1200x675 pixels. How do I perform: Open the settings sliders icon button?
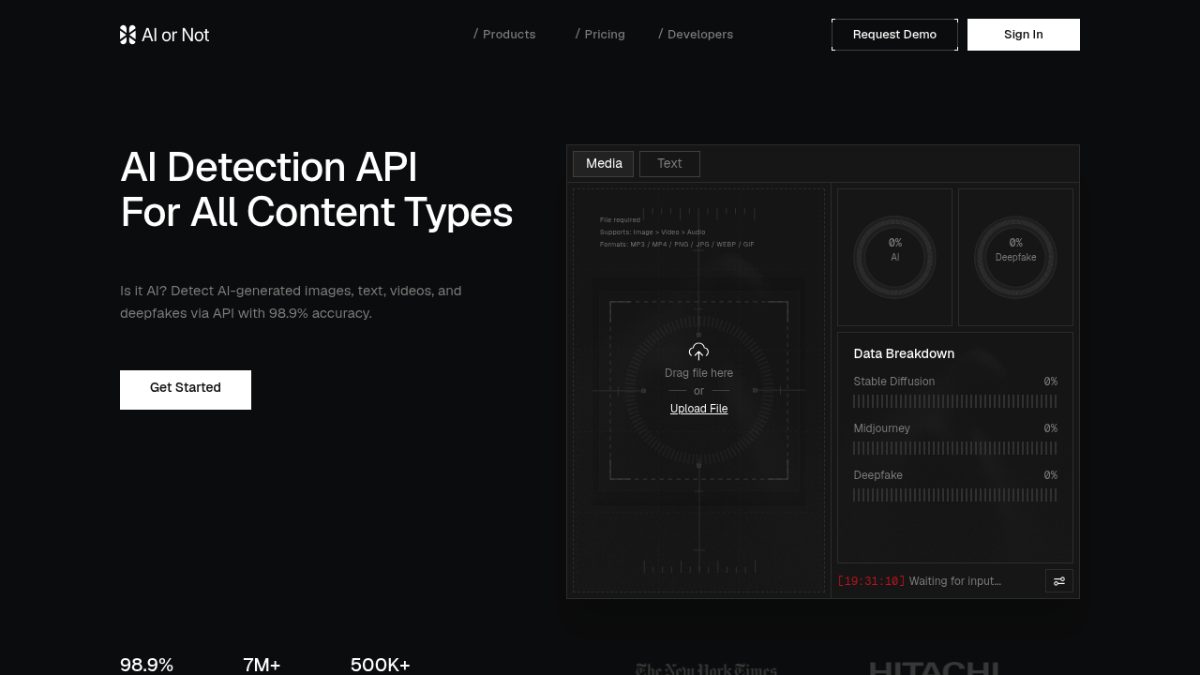point(1059,581)
